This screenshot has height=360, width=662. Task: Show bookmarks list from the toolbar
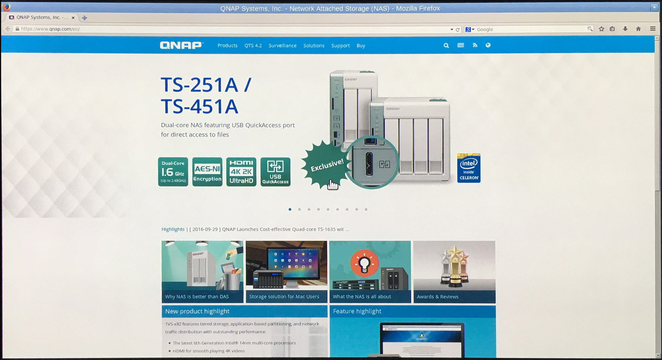(612, 29)
